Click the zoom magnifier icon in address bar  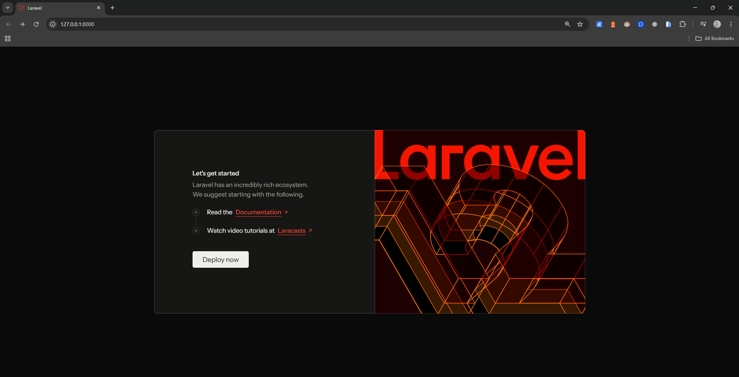click(x=567, y=24)
